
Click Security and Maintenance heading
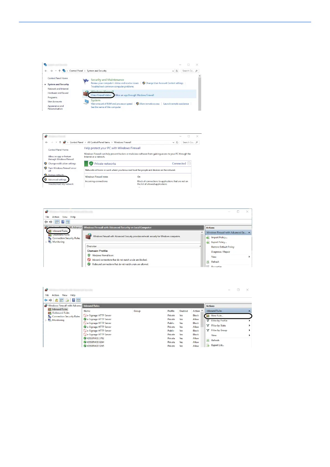pos(107,80)
